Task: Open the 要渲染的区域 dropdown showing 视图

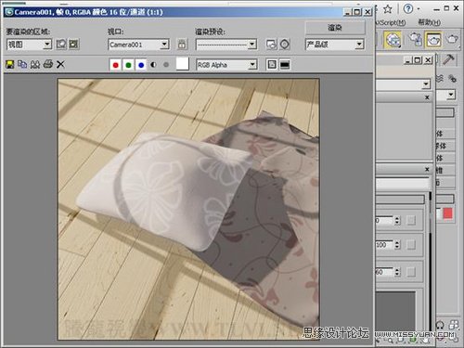Action: click(x=29, y=45)
